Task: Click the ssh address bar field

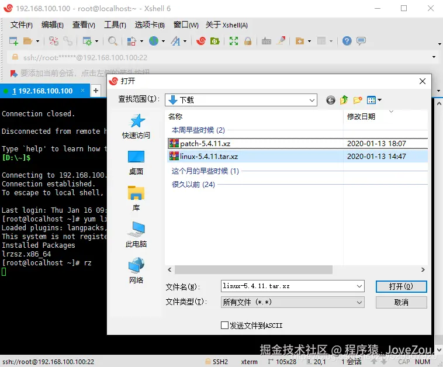Action: [x=220, y=57]
